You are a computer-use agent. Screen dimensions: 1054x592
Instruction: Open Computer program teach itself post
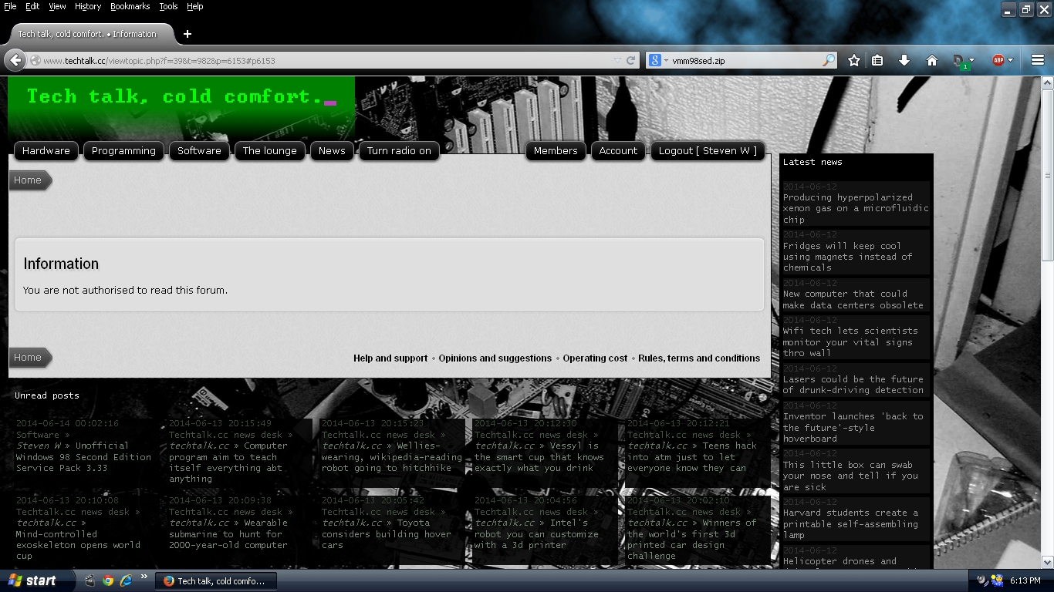coord(228,462)
